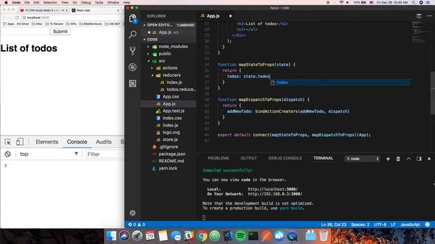Click 'Spaces: 2' indentation in status bar
The width and height of the screenshot is (435, 244).
click(x=360, y=224)
